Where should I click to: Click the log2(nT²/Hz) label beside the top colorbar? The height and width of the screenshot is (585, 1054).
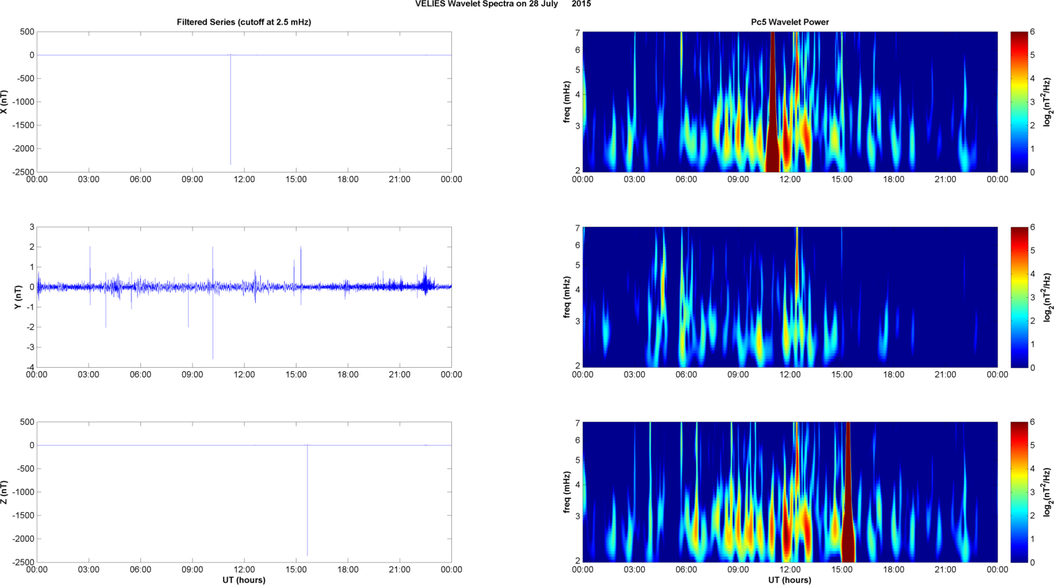click(1047, 102)
